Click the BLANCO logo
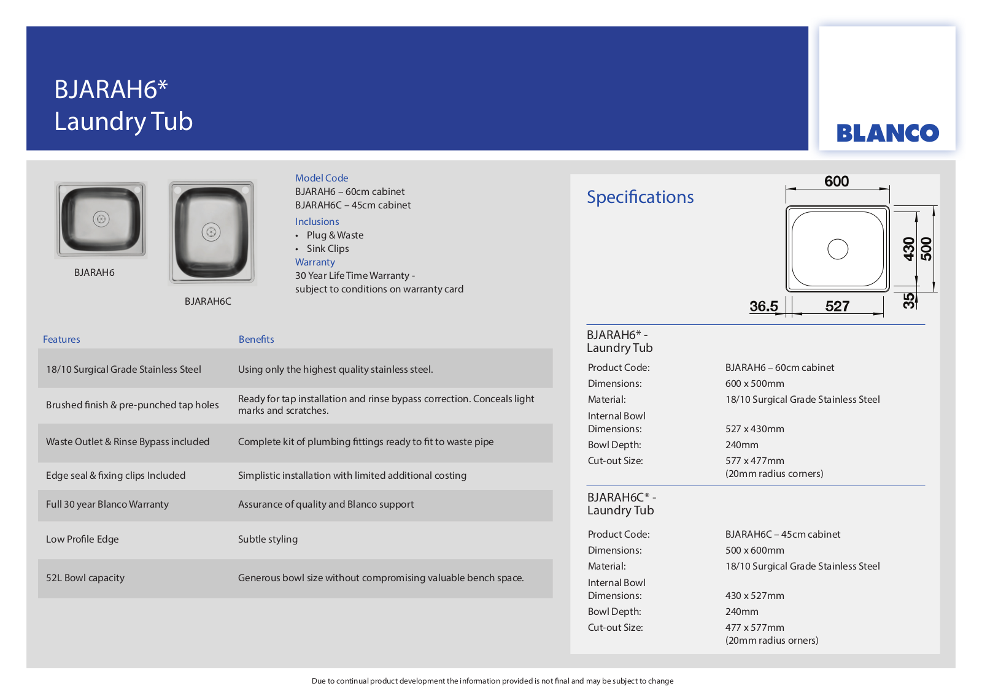 point(887,133)
